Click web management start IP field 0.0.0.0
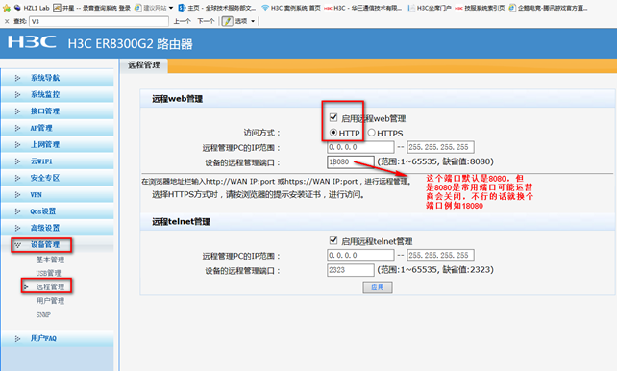 [360, 147]
